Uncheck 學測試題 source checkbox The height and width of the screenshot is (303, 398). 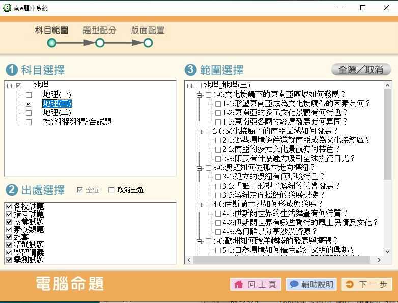9,260
